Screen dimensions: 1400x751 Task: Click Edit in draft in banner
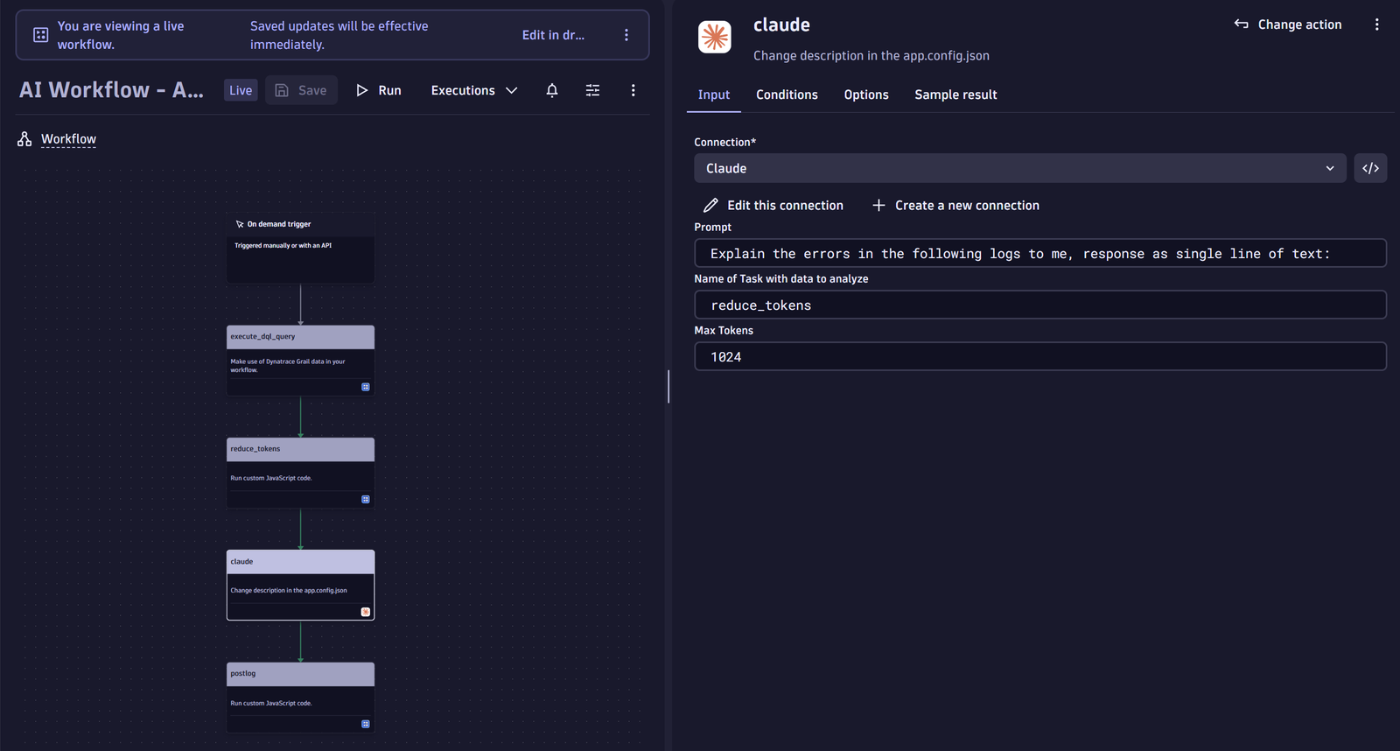coord(553,35)
